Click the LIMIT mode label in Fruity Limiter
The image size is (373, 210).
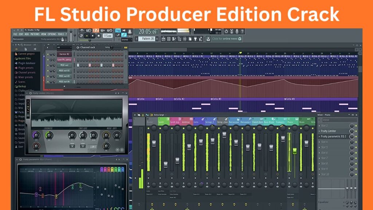click(x=94, y=147)
